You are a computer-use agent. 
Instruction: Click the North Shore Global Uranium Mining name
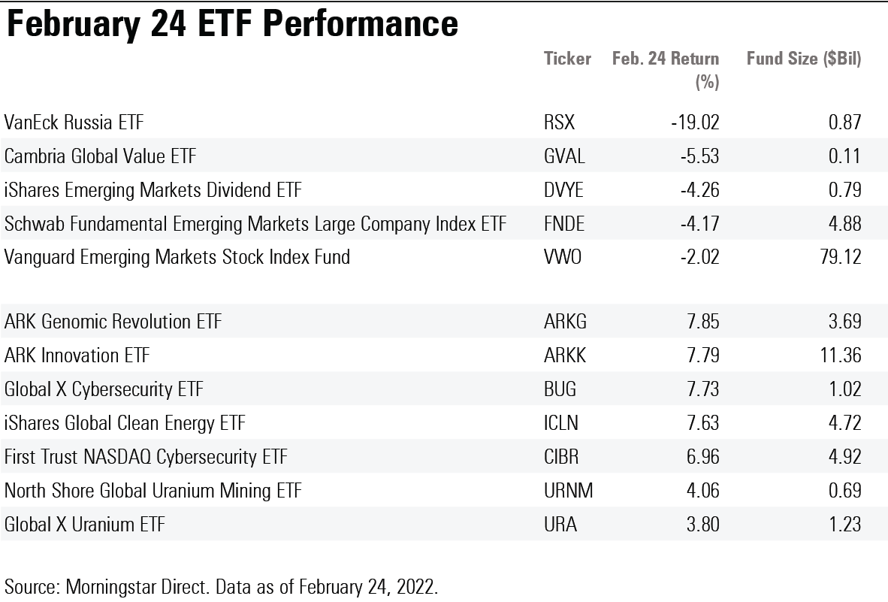coord(153,491)
